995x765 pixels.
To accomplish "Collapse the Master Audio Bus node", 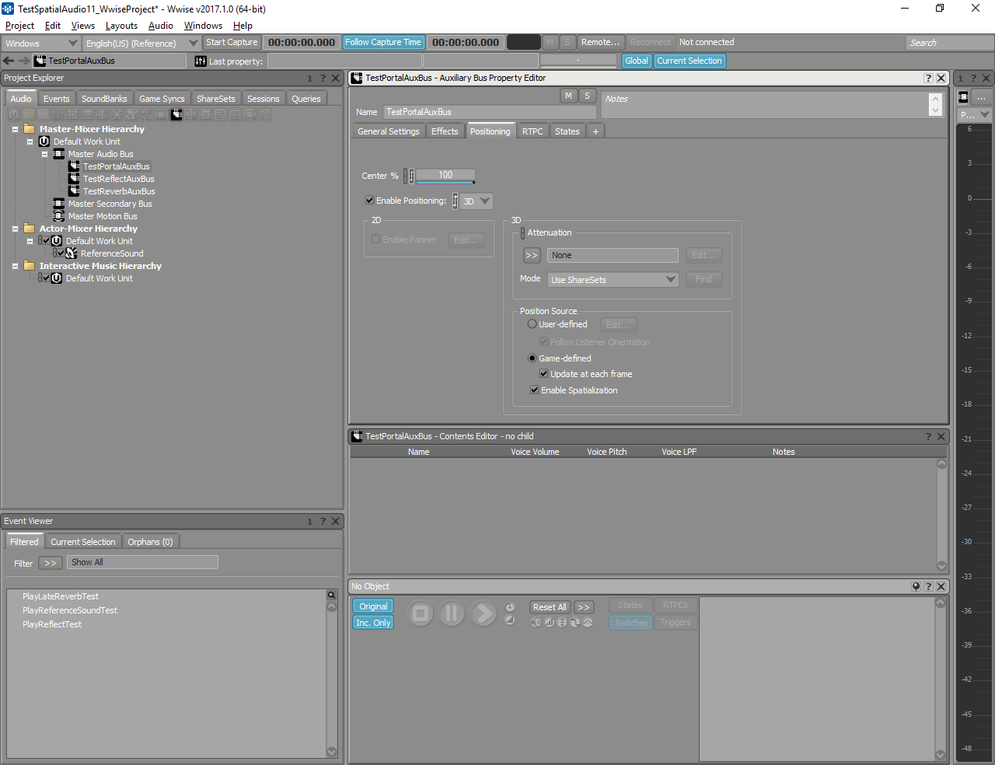I will point(44,155).
